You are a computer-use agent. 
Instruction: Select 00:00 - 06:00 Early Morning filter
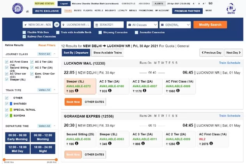click(x=18, y=137)
